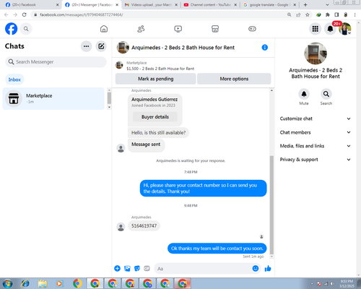
Task: Switch to YouTube Channel content tab
Action: pos(210,5)
